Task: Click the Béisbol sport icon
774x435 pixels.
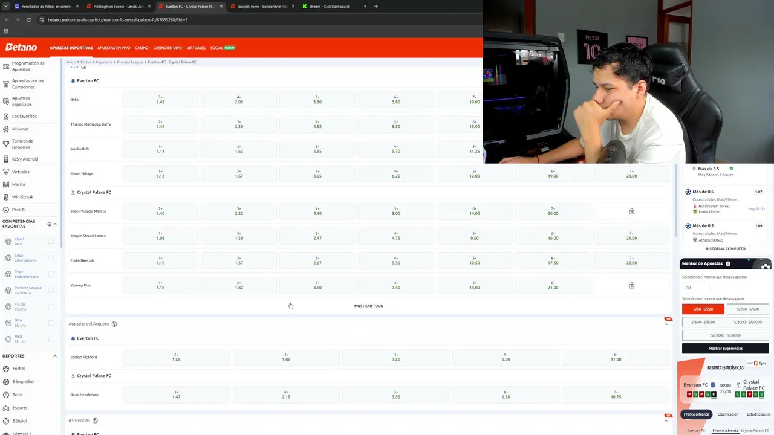Action: pos(6,421)
